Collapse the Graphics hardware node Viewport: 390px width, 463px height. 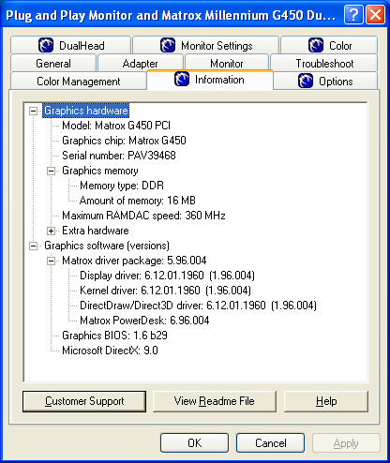pyautogui.click(x=33, y=111)
